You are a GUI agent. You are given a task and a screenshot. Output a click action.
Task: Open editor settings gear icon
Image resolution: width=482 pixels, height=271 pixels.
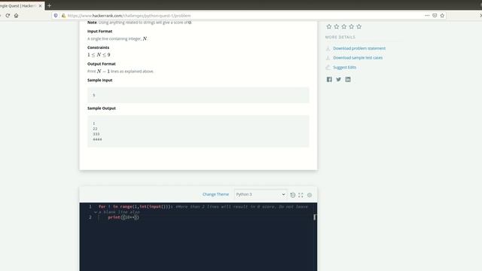pyautogui.click(x=310, y=195)
